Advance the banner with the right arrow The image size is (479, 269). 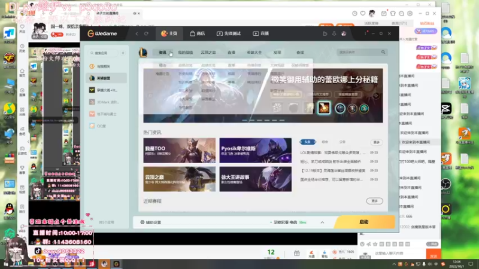376,96
